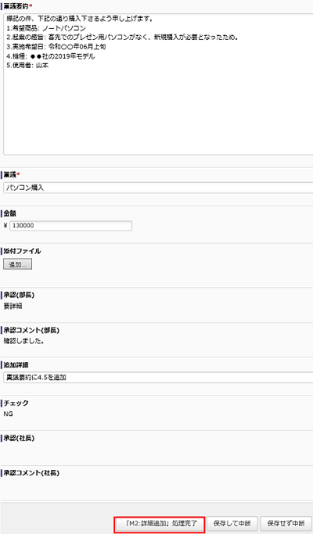Click the チェック section label
This screenshot has height=534, width=313.
coord(16,403)
